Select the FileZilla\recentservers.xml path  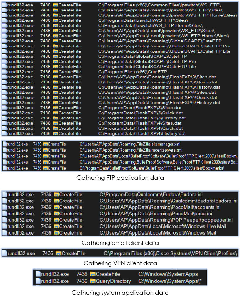point(131,150)
